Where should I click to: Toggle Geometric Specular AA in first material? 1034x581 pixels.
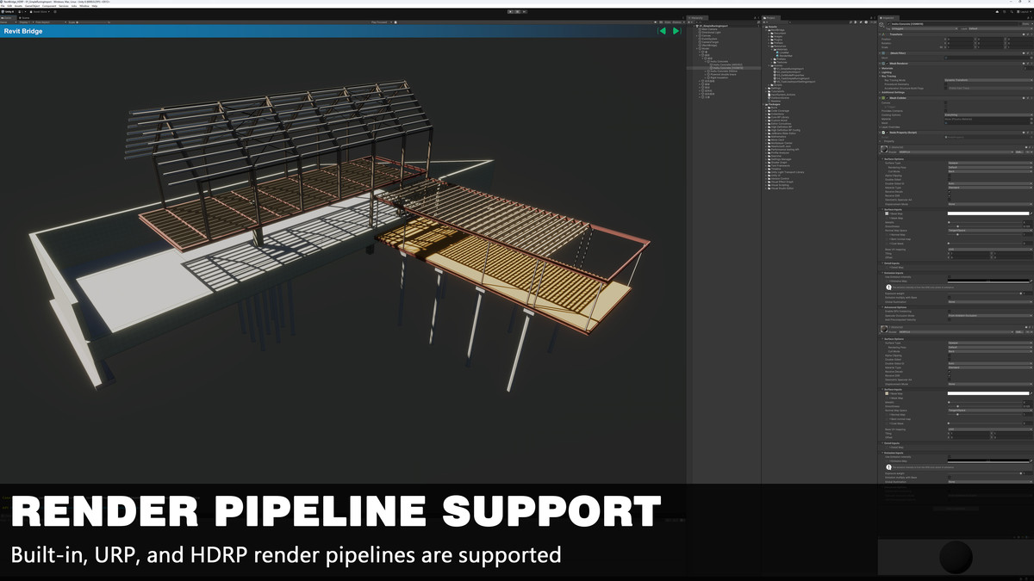tap(949, 200)
